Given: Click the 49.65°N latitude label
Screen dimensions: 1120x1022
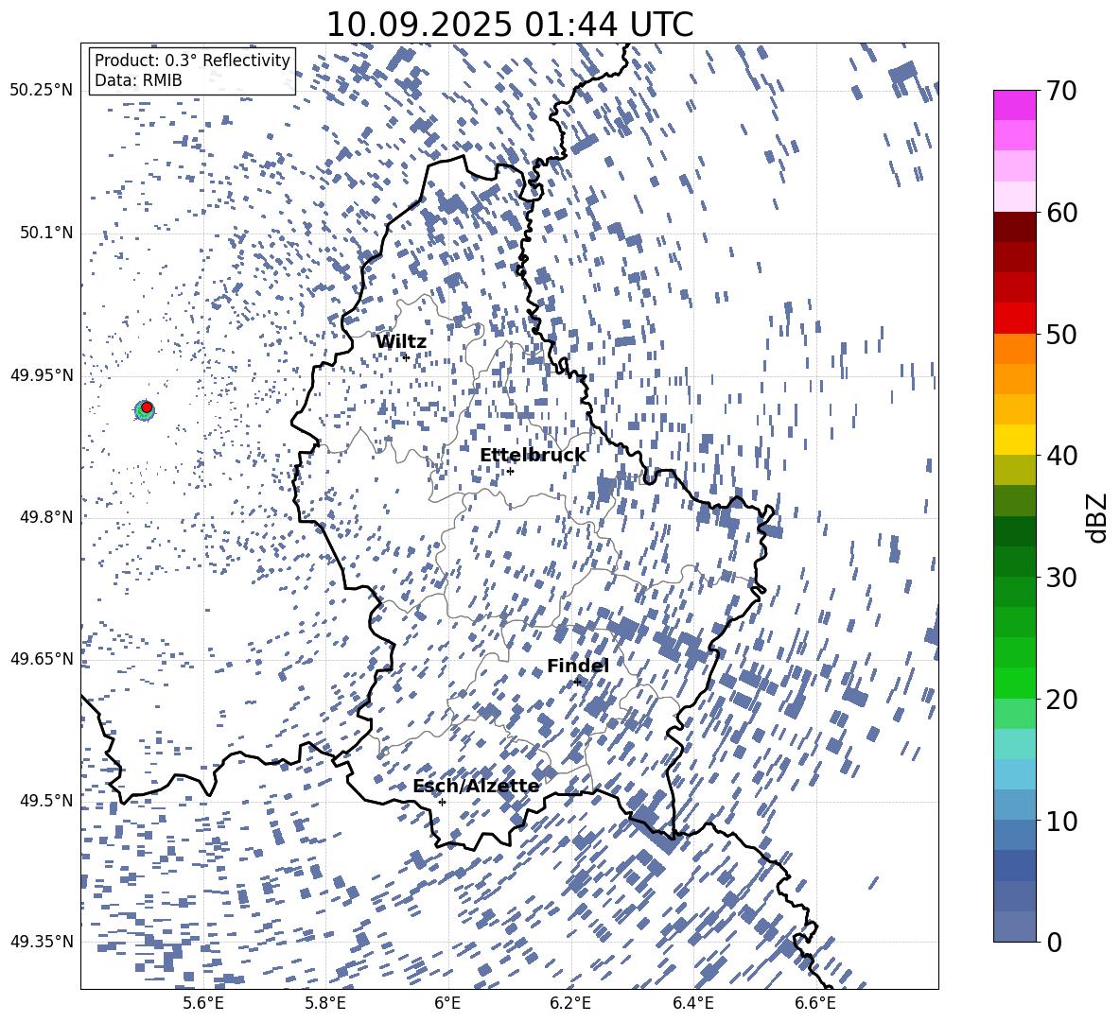Looking at the screenshot, I should tap(42, 658).
